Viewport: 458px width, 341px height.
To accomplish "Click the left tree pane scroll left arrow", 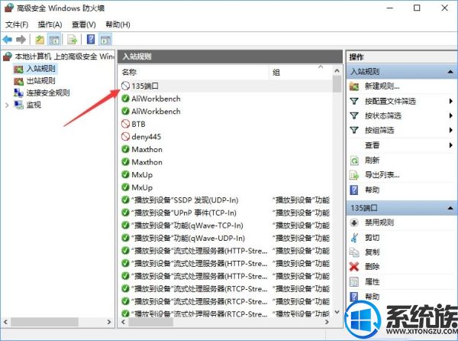I will (5, 322).
